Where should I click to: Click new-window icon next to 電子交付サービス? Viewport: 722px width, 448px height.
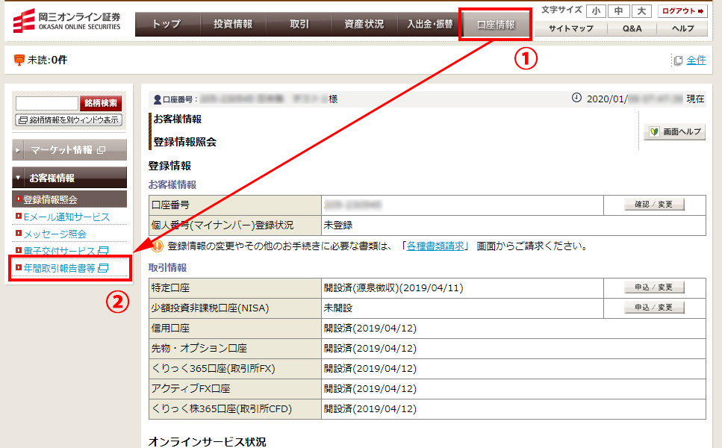coord(104,251)
